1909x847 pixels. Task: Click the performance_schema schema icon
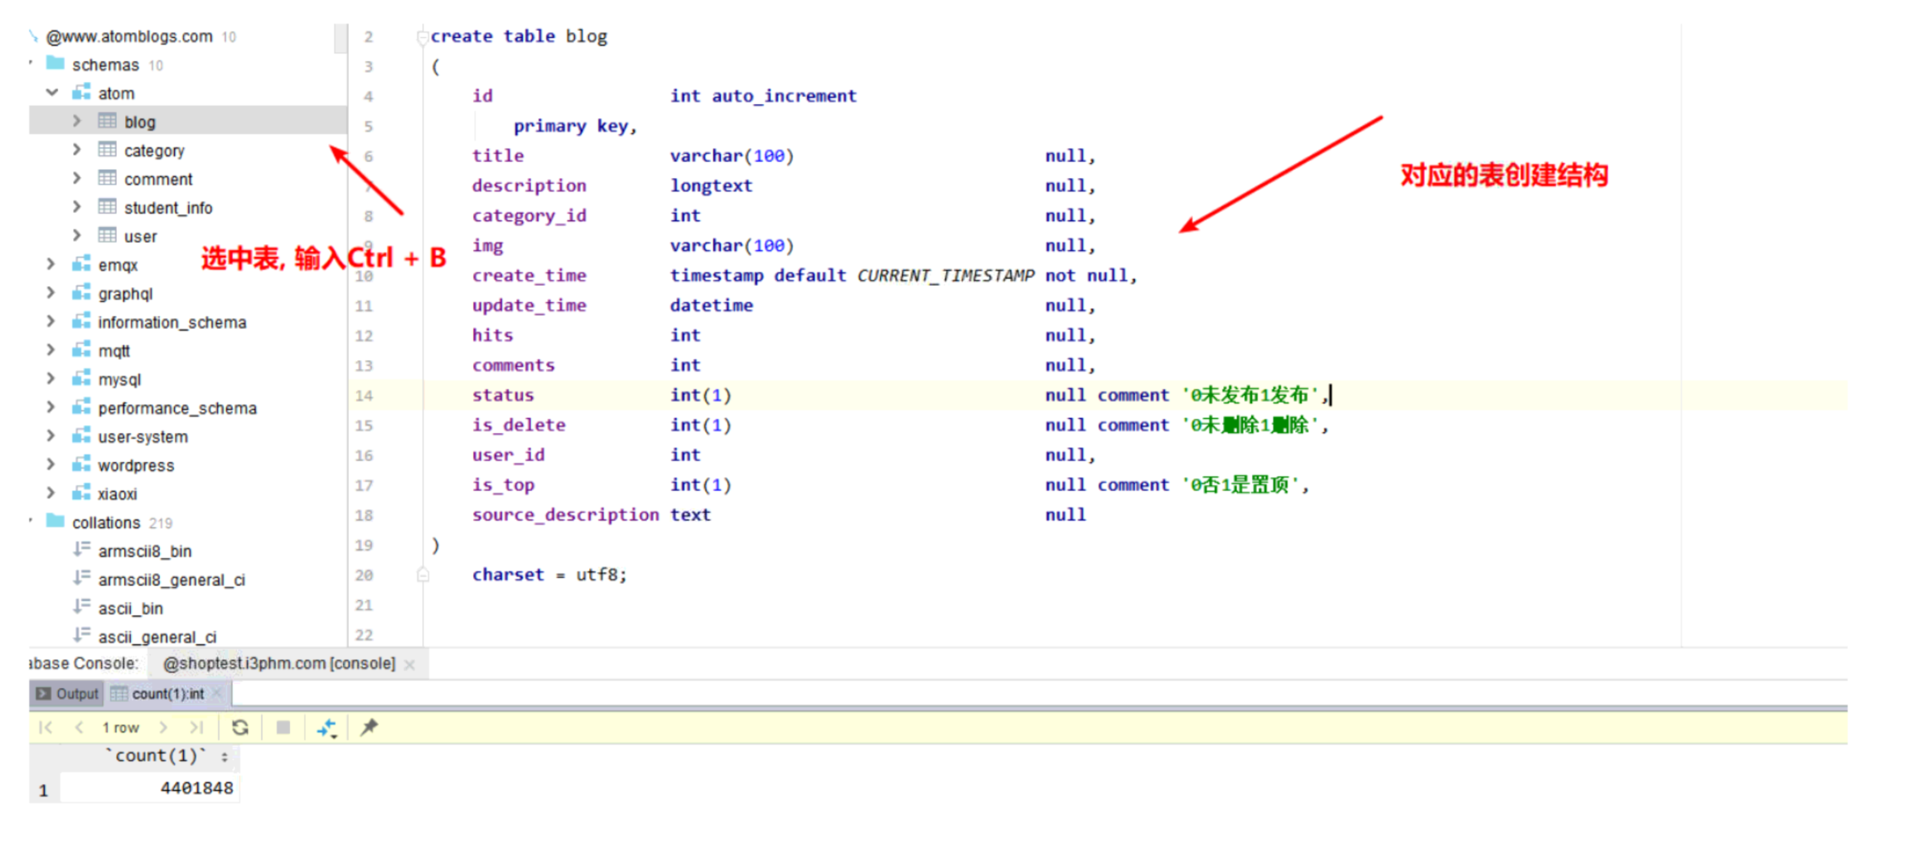pyautogui.click(x=81, y=407)
